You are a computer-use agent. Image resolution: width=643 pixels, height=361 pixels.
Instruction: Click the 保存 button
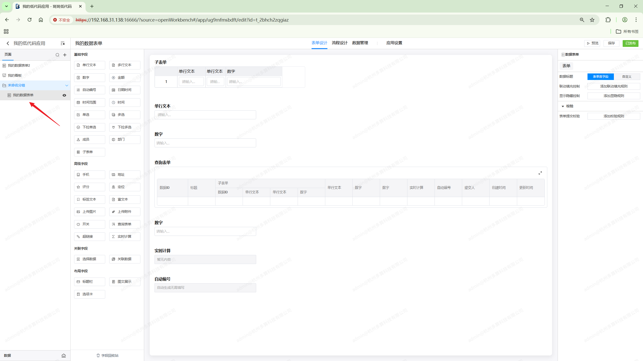click(611, 43)
